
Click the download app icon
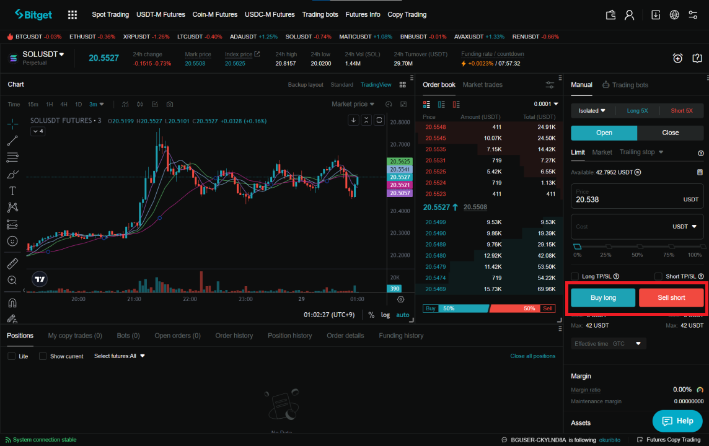[655, 15]
